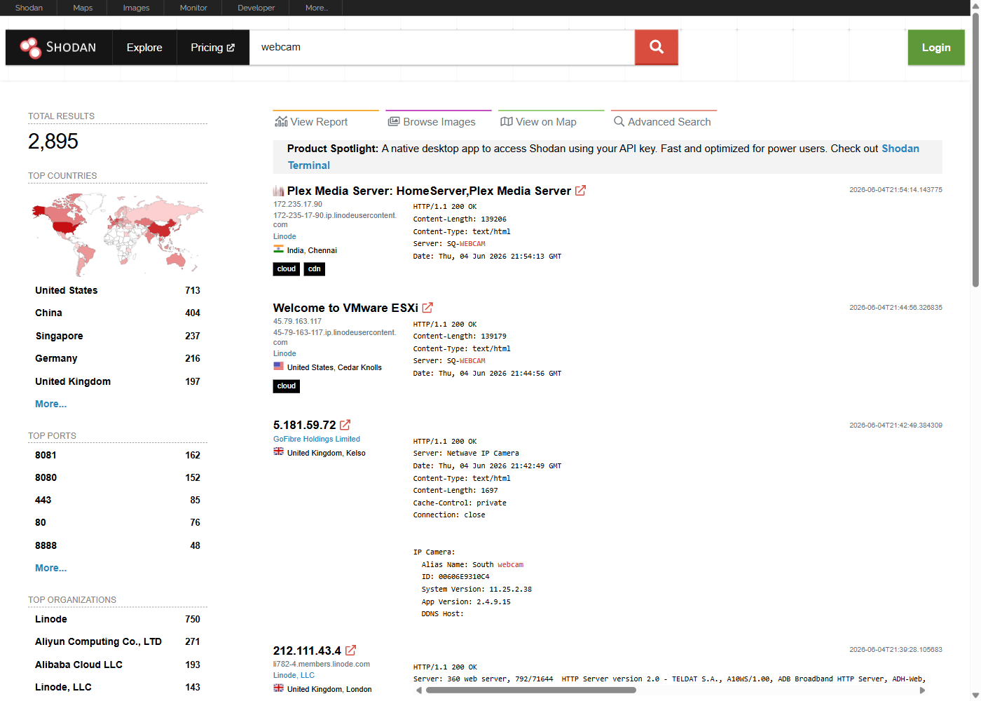
Task: Click the Advanced Search magnifier icon
Action: click(x=619, y=121)
